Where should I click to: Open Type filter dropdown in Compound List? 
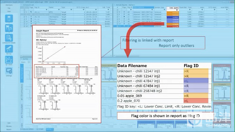point(71,10)
